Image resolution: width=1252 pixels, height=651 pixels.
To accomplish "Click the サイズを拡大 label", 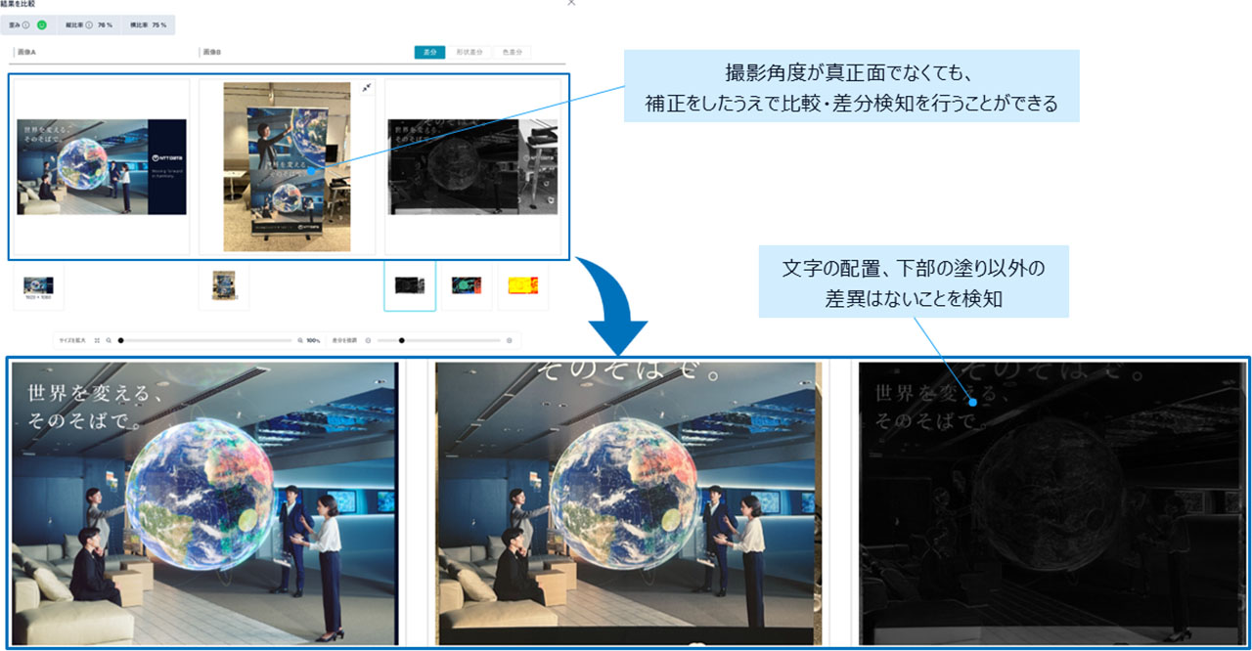I will click(73, 340).
